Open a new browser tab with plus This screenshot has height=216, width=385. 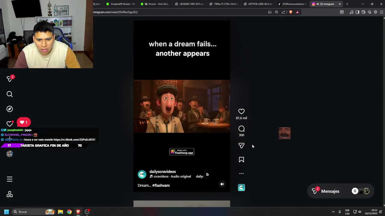click(x=347, y=4)
